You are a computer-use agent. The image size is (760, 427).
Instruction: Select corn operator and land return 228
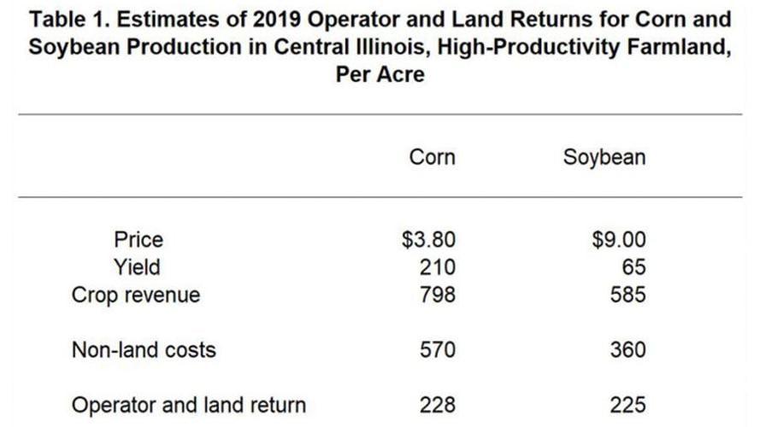(x=439, y=404)
